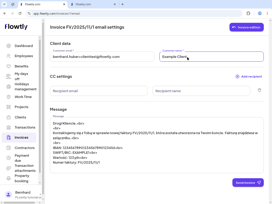Click the Transactions sidebar icon
This screenshot has height=204, width=272.
pos(8,127)
